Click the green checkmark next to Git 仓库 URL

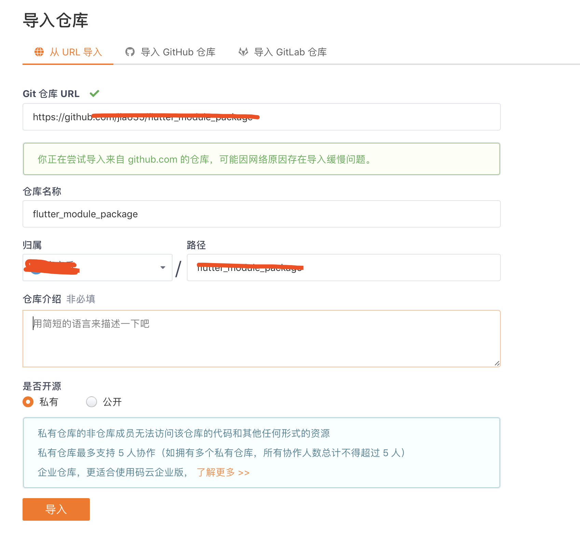point(94,93)
